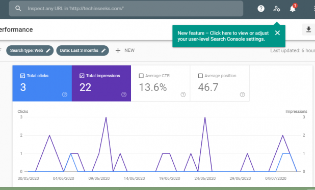This screenshot has width=315, height=190.
Task: Click the New feature settings message text
Action: pyautogui.click(x=223, y=36)
